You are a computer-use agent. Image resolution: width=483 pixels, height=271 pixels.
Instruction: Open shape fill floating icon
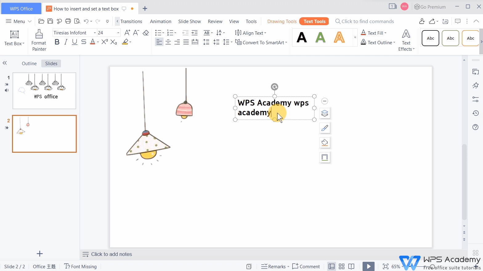[x=325, y=143]
